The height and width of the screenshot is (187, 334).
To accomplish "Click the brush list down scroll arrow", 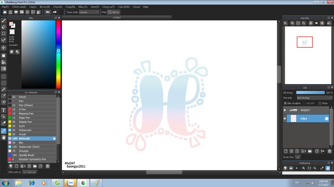I will click(x=58, y=162).
